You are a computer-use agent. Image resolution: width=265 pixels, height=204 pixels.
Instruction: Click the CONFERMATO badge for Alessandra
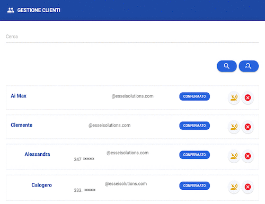[x=195, y=155]
